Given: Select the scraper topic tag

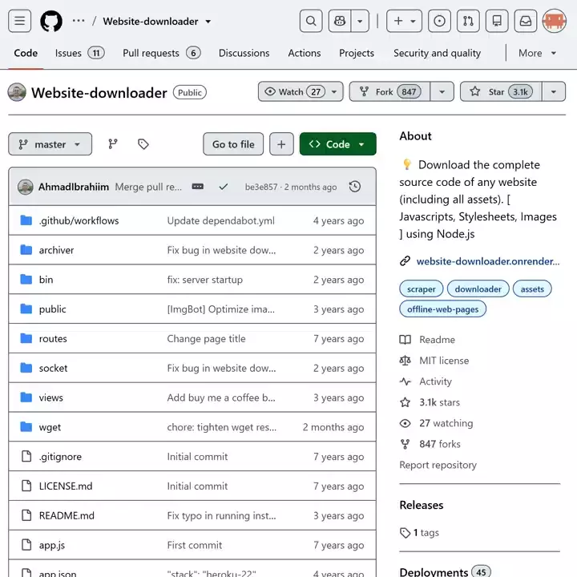Looking at the screenshot, I should (422, 289).
